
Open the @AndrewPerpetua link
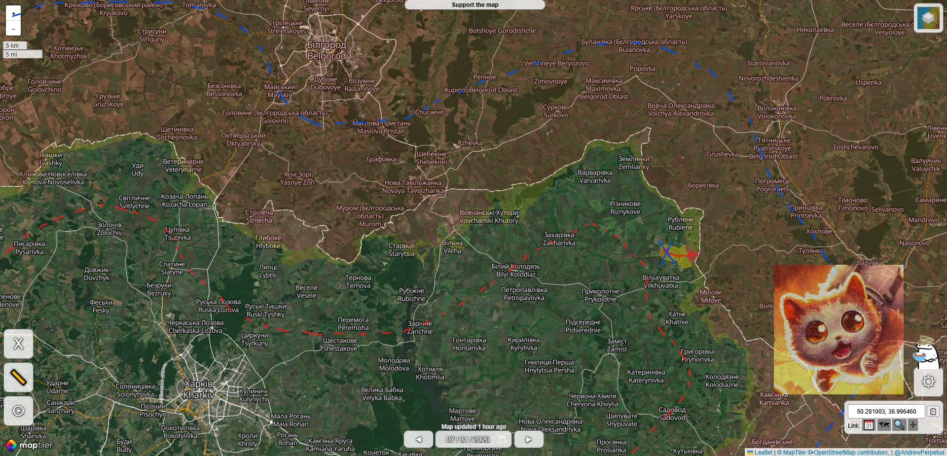[919, 452]
